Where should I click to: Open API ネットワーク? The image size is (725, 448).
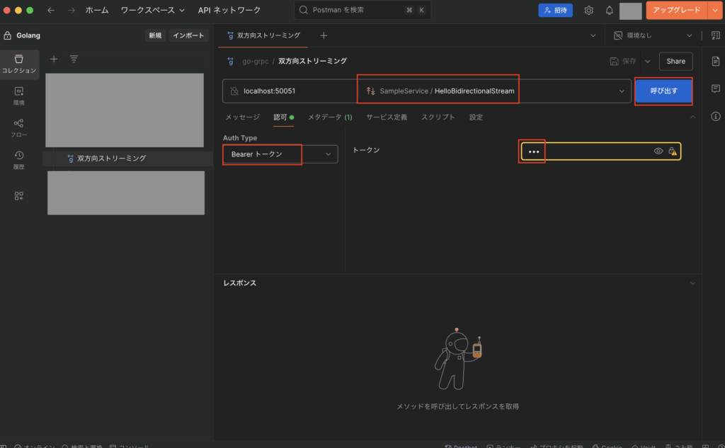pyautogui.click(x=229, y=10)
